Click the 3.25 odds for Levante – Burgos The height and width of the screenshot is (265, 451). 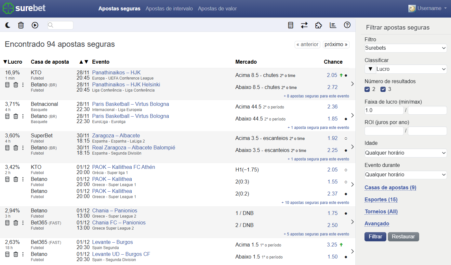[332, 245]
